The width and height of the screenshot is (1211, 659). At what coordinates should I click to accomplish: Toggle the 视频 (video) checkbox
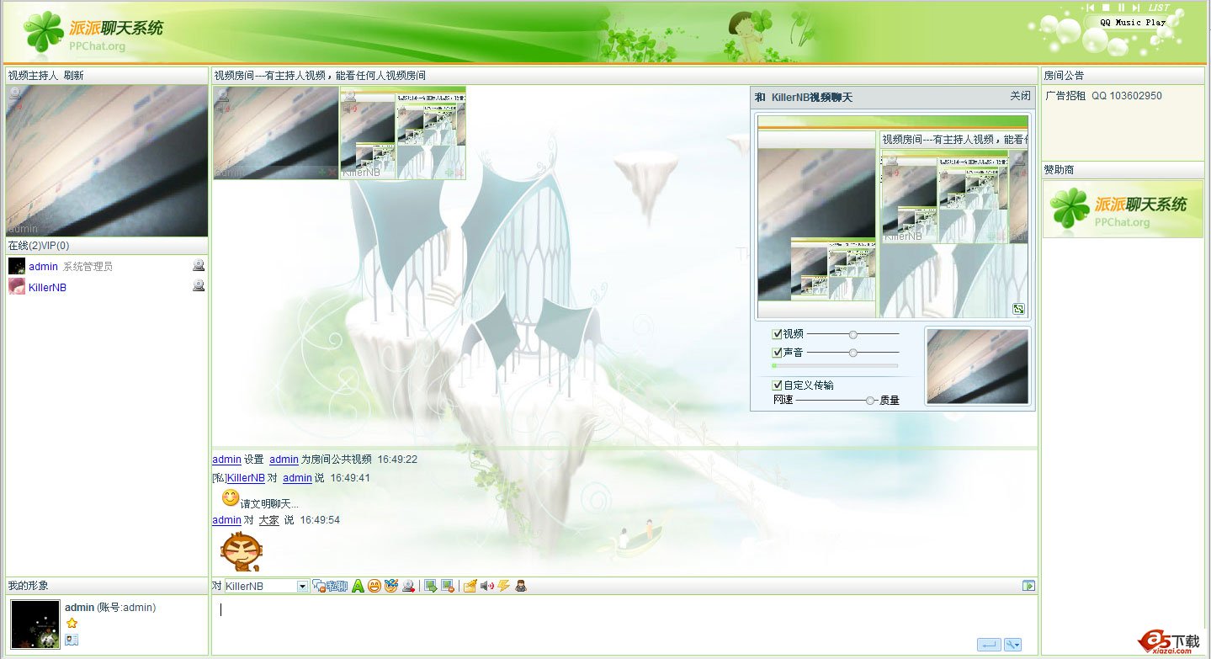[x=777, y=334]
